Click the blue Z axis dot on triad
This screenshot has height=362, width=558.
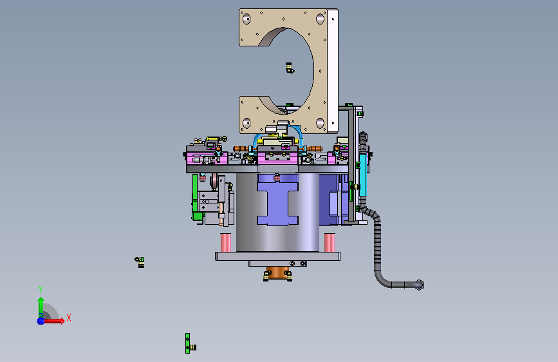coord(41,321)
